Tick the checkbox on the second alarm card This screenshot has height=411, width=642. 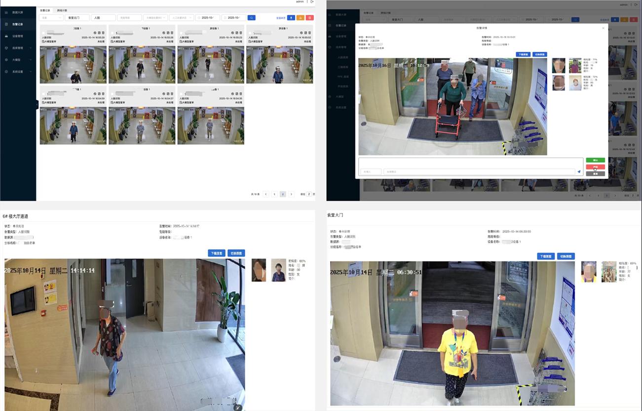coord(113,33)
